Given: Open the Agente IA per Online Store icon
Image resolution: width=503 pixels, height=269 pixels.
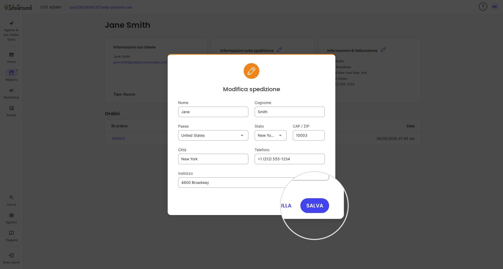Looking at the screenshot, I should pos(12,23).
